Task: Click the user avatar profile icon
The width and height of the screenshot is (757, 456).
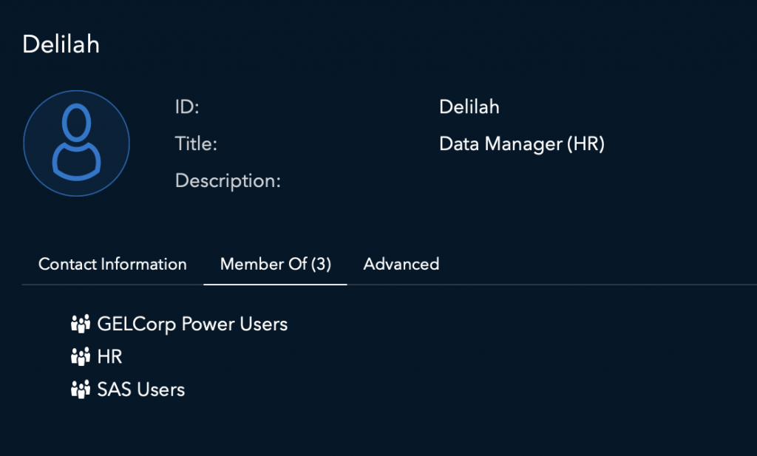Action: point(76,143)
